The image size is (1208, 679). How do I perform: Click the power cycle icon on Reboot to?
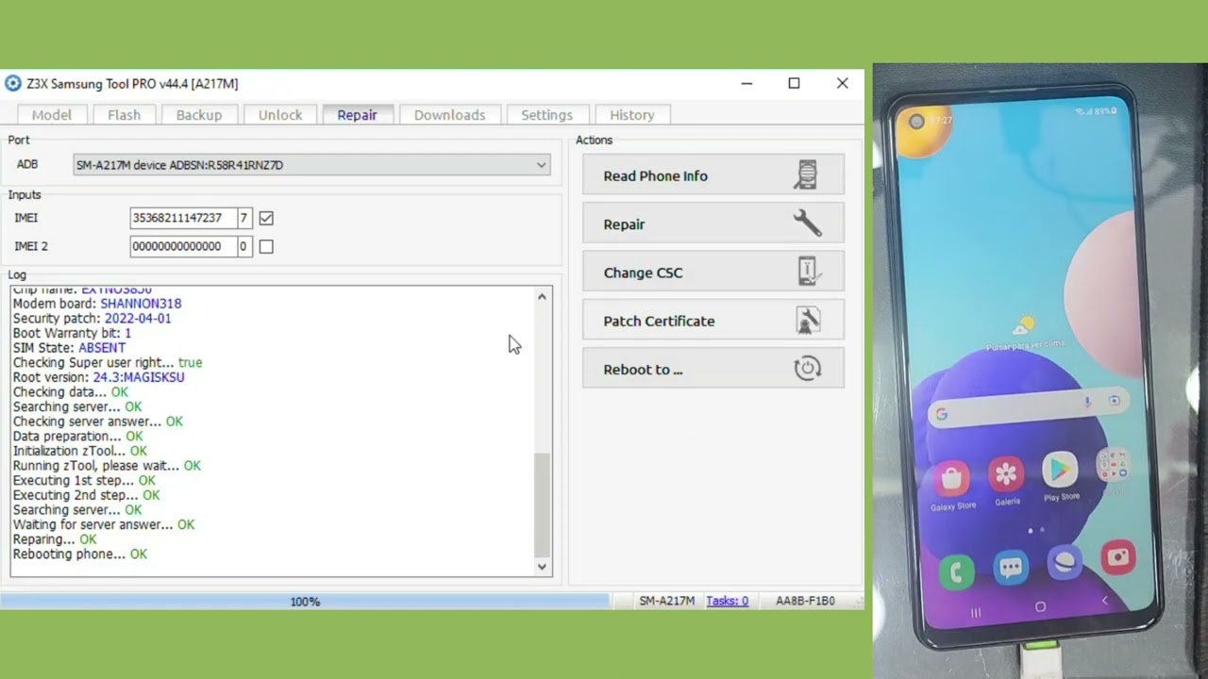808,369
